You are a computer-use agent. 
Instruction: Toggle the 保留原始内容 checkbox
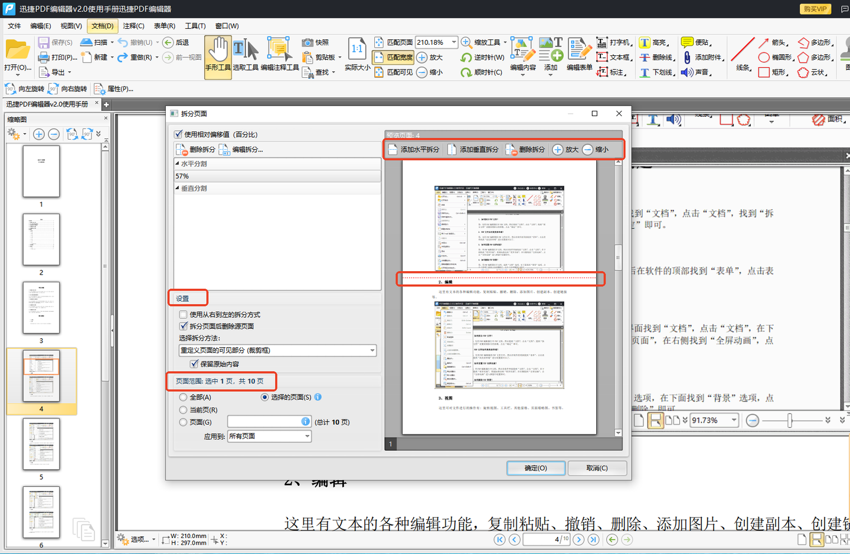194,364
